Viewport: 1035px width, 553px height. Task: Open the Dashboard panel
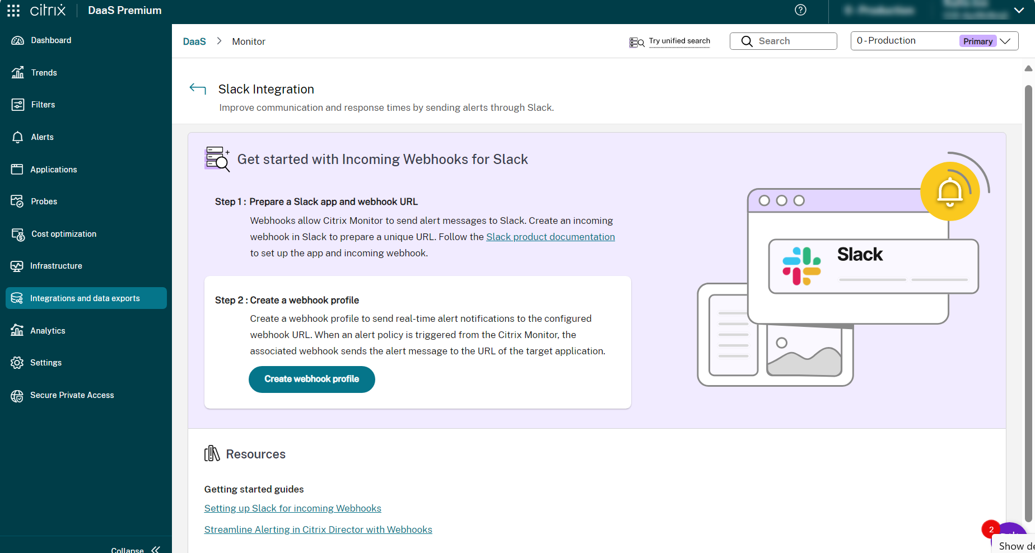(51, 40)
